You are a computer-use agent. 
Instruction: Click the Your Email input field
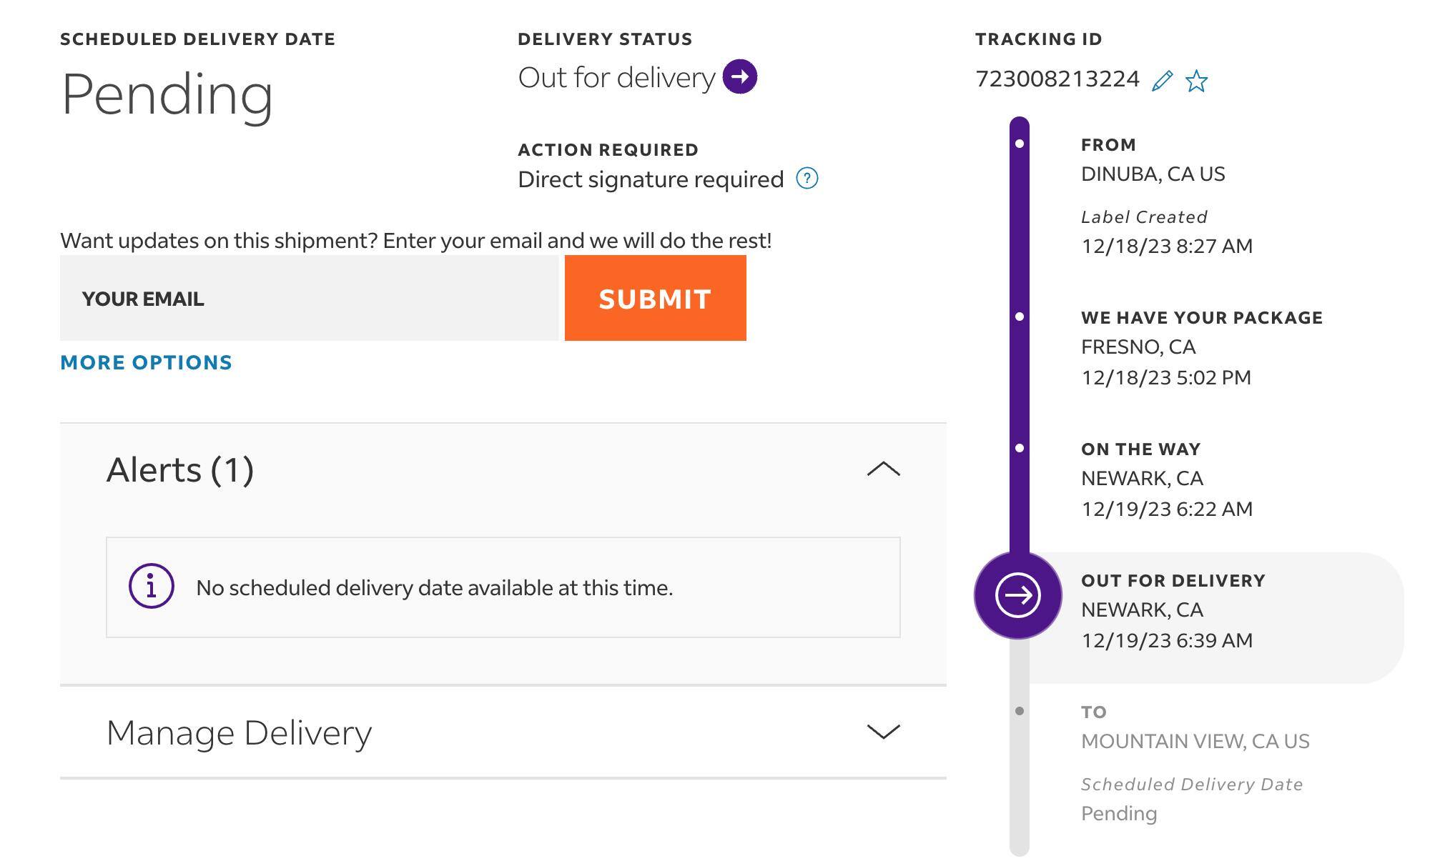coord(309,298)
